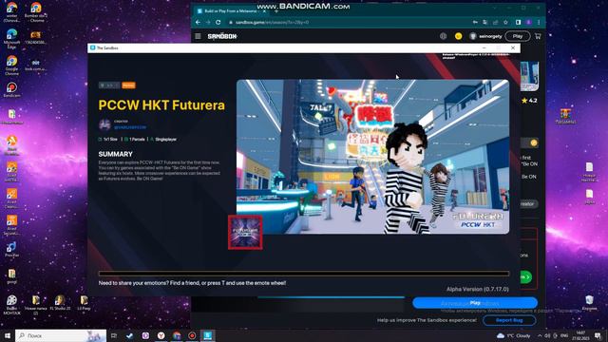Open The Sandbox app on taskbar
The image size is (608, 342).
(x=208, y=335)
